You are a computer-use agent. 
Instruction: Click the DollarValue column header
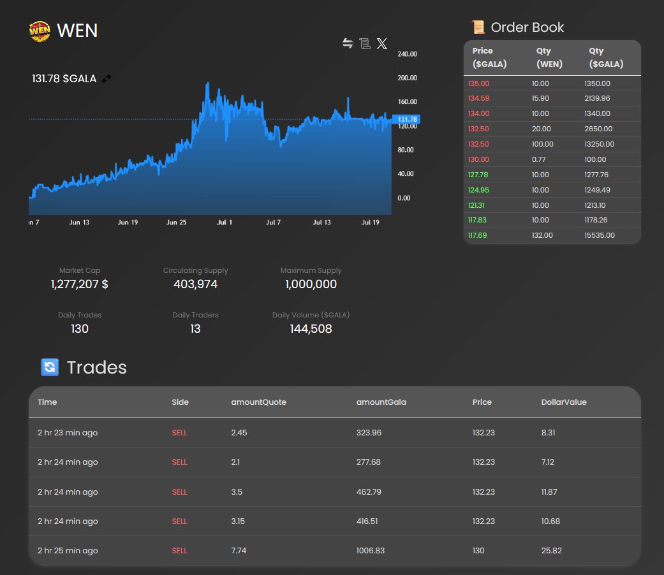click(564, 402)
